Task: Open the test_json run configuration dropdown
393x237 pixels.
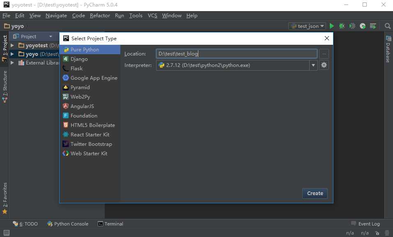Action: tap(307, 26)
